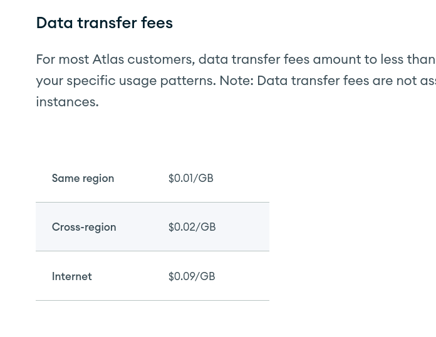Click the $0.09/GB price value
Image resolution: width=436 pixels, height=337 pixels.
coord(191,276)
